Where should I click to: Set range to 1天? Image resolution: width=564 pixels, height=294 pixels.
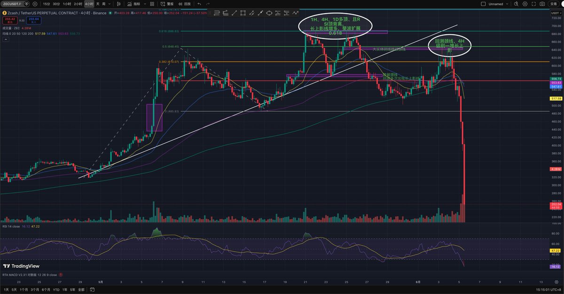pos(6,289)
